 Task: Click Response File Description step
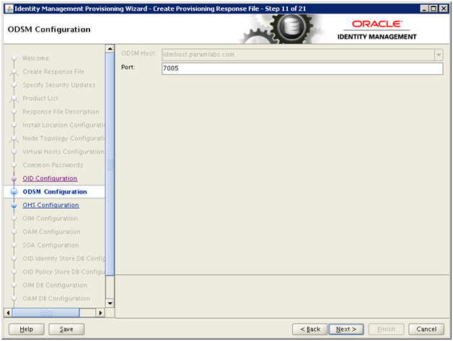(x=61, y=112)
